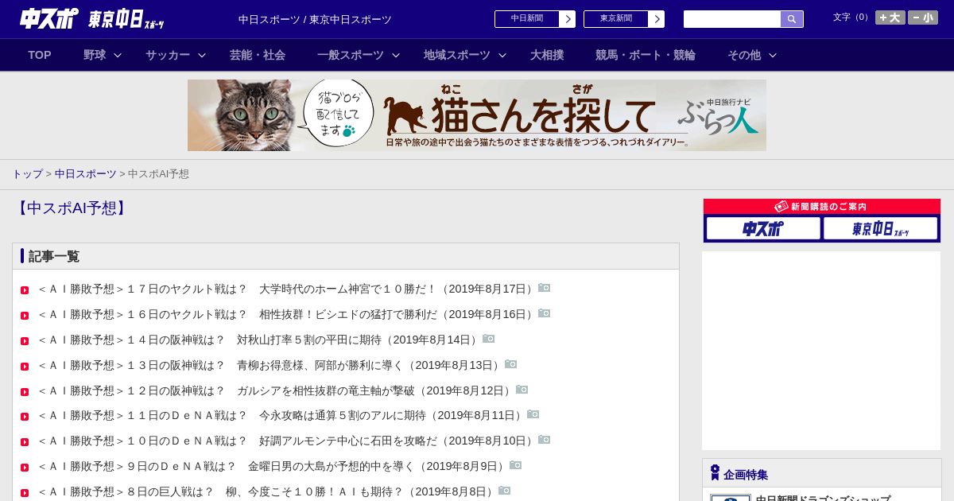Expand the 野球 dropdown chevron
This screenshot has width=954, height=501.
pos(118,55)
